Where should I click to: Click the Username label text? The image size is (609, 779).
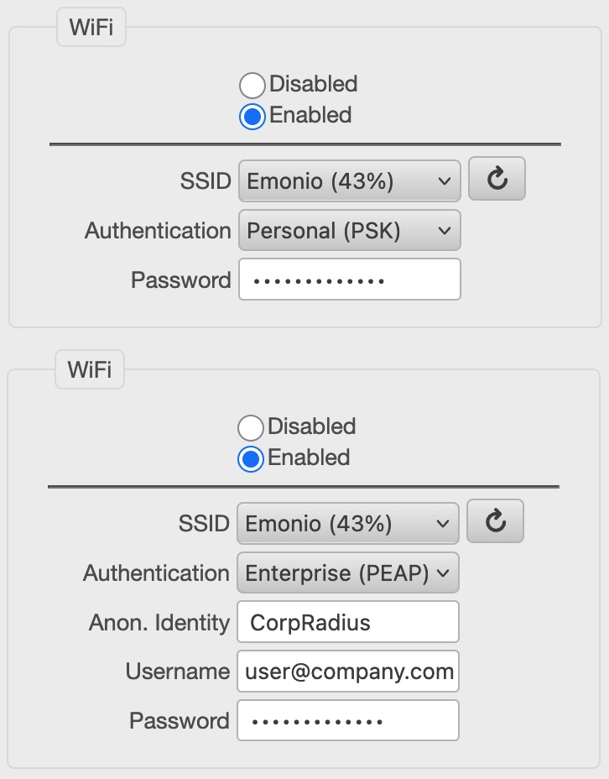(177, 672)
